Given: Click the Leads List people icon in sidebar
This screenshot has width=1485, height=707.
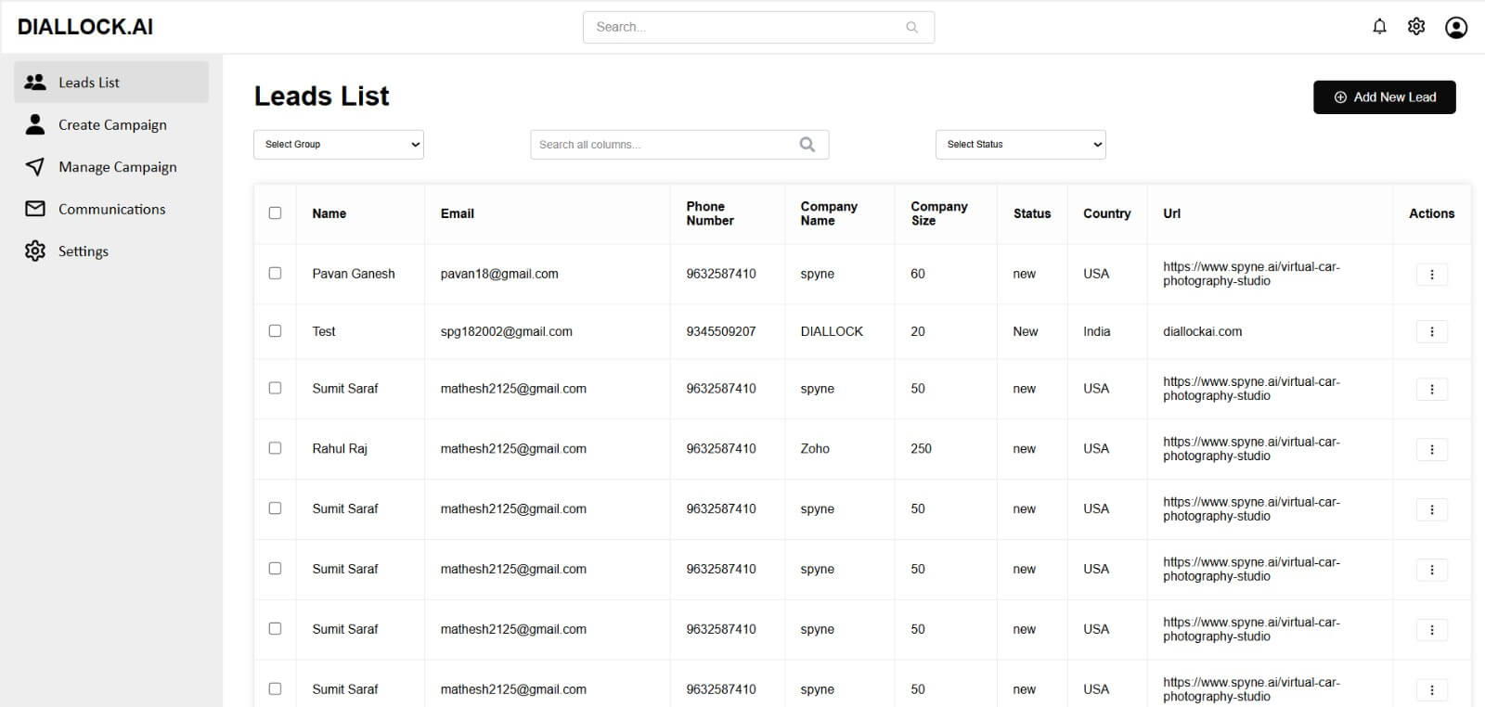Looking at the screenshot, I should coord(35,82).
